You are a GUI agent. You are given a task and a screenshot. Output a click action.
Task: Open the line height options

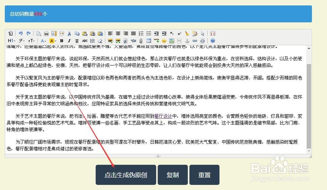coord(93,40)
